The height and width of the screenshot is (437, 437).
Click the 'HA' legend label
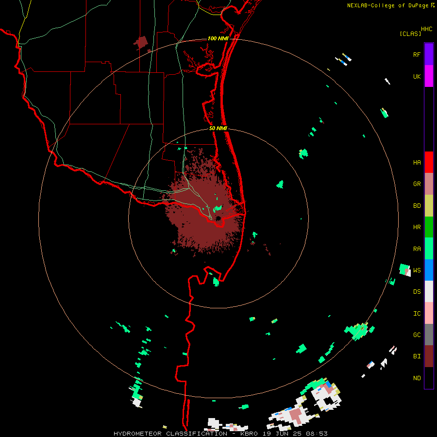(417, 162)
